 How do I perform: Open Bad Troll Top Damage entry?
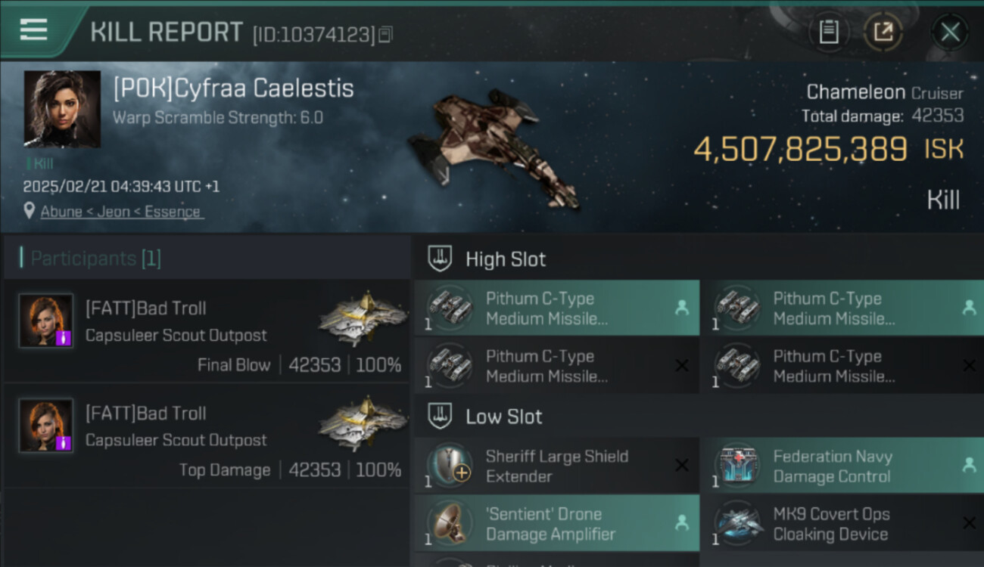coord(206,440)
